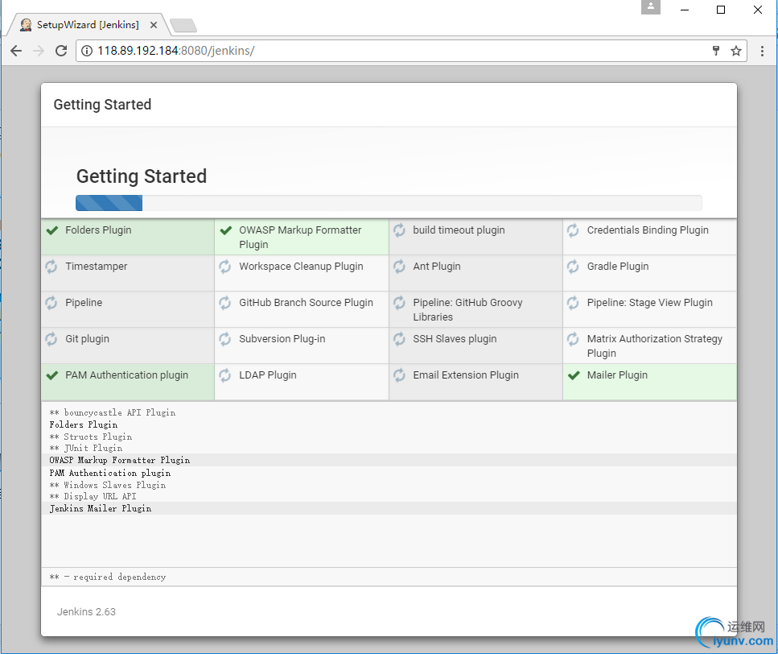Click the pending icon beside Timestamper

pos(51,267)
